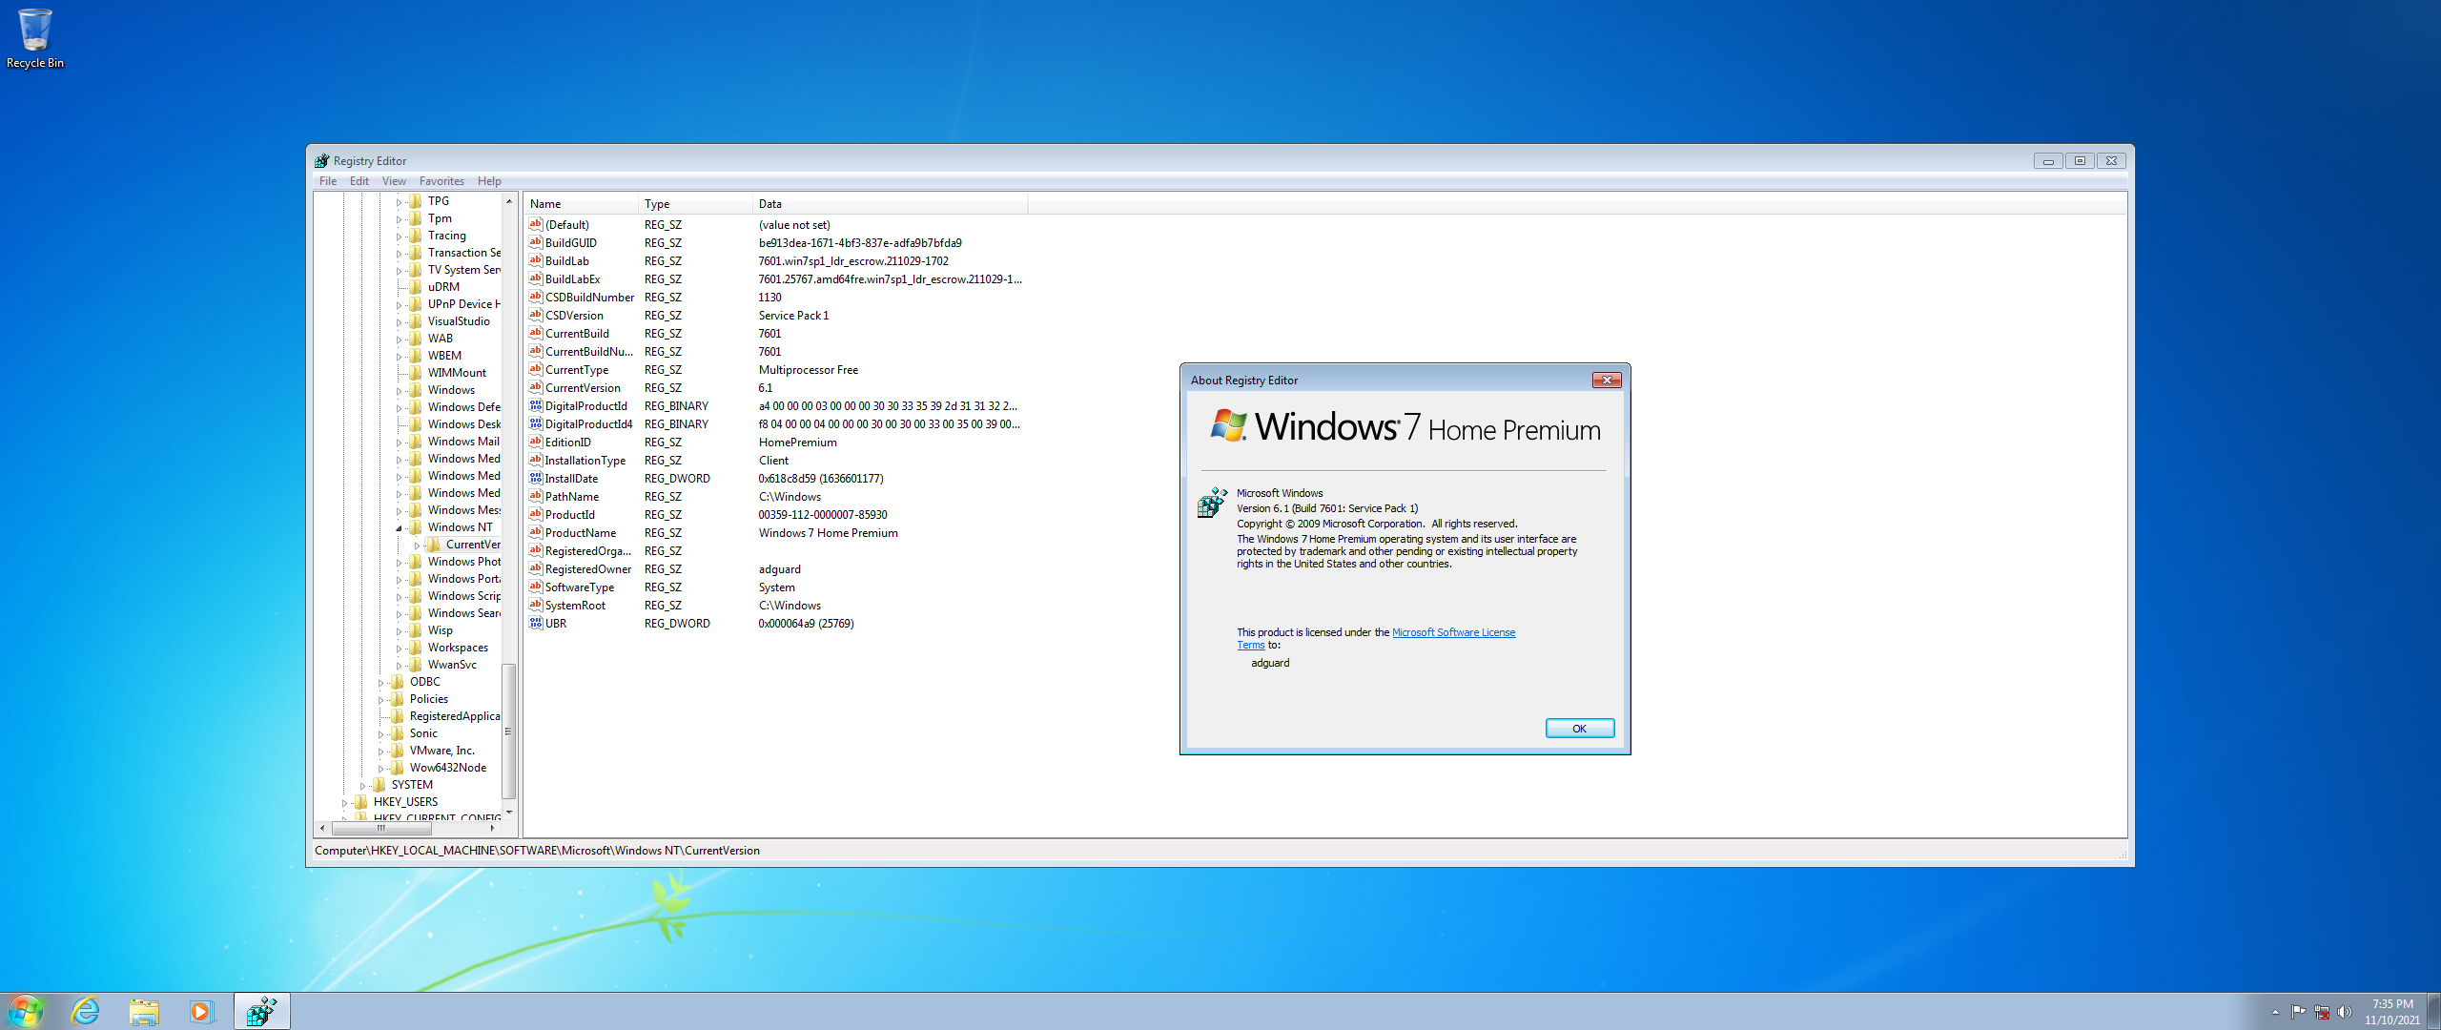Click the InstallDate DWORD value icon

click(x=536, y=478)
